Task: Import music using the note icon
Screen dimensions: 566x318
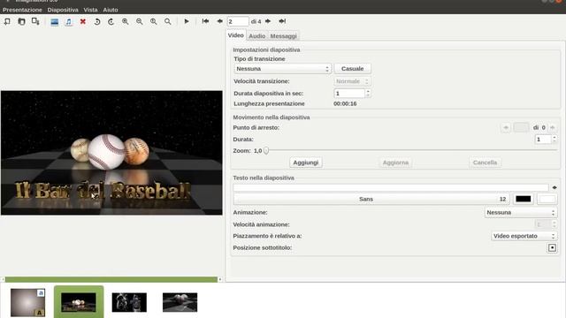Action: 69,22
